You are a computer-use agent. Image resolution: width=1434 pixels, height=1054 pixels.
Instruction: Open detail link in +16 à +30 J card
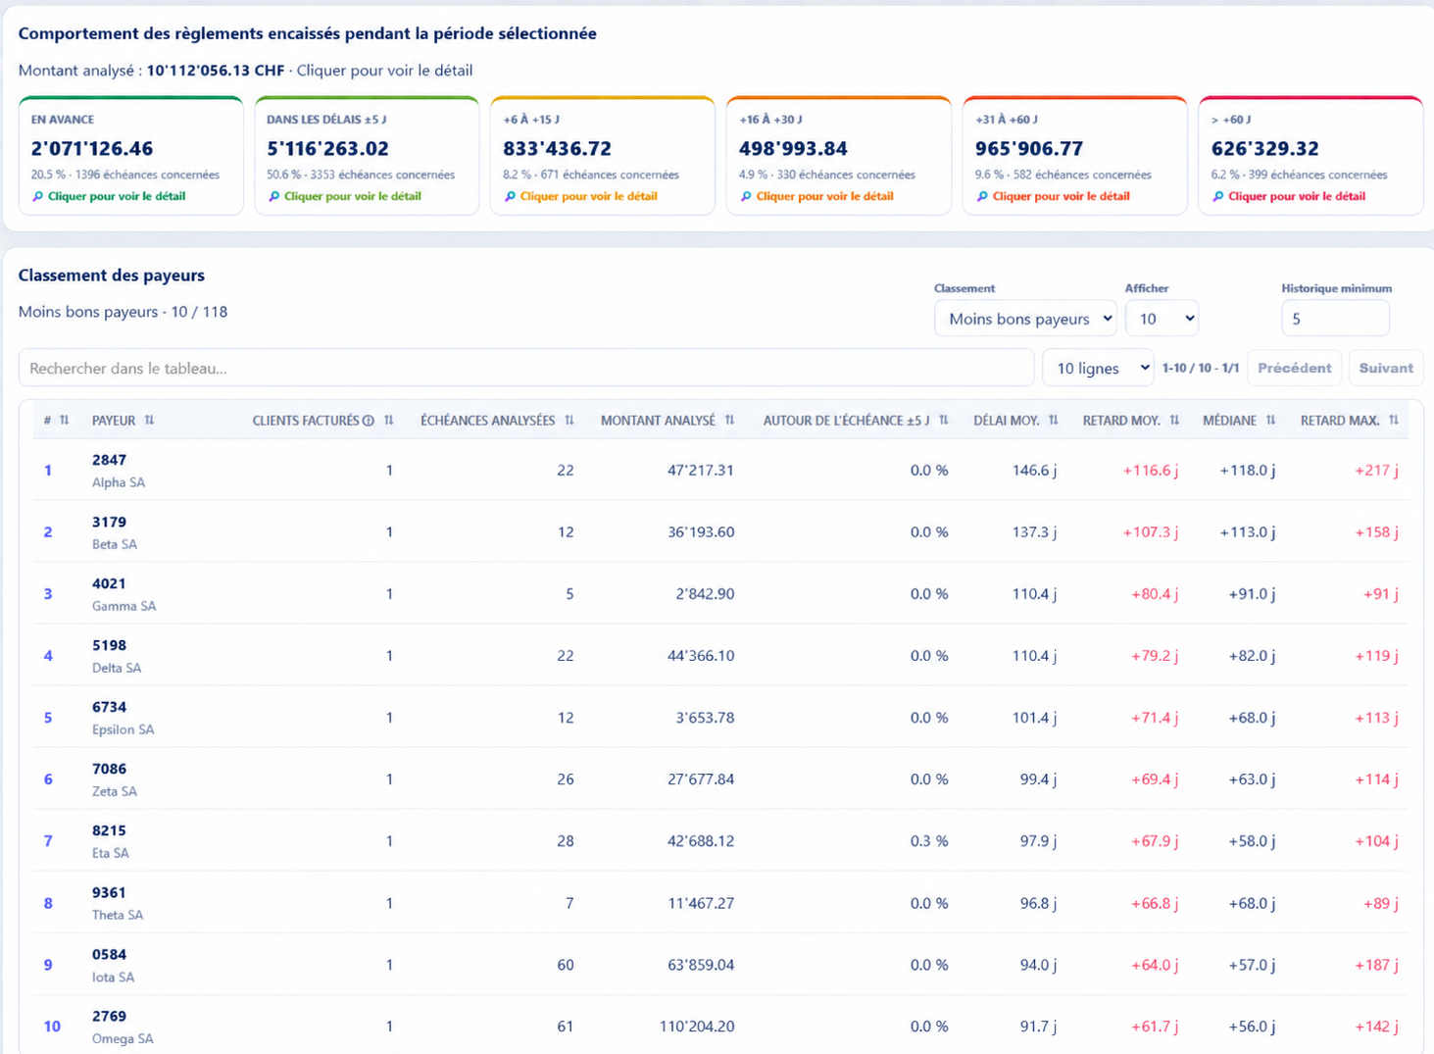coord(825,196)
